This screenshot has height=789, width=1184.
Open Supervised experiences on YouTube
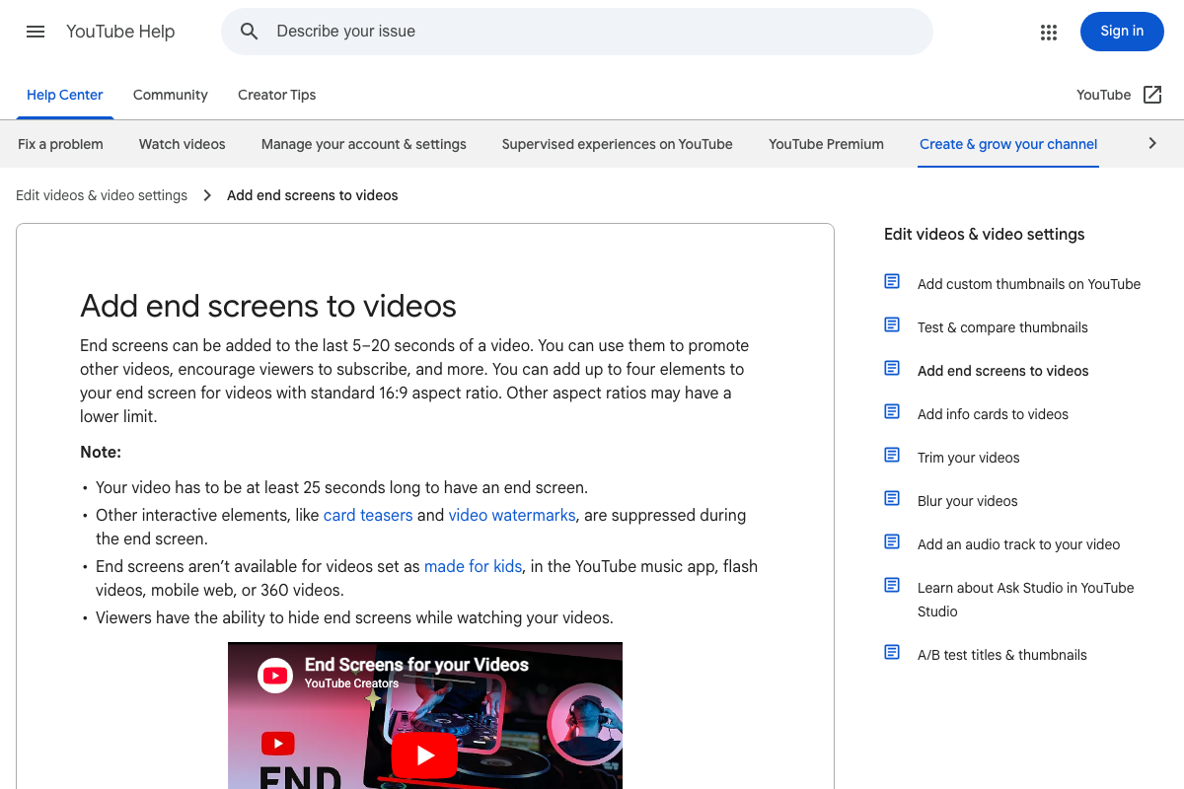(618, 144)
